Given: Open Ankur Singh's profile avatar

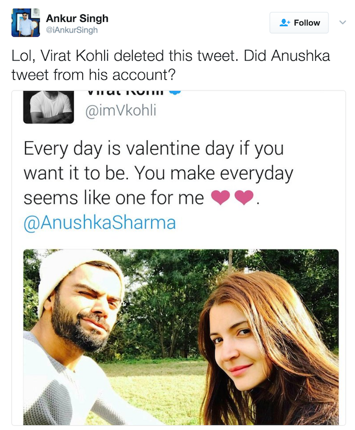Looking at the screenshot, I should coord(25,23).
